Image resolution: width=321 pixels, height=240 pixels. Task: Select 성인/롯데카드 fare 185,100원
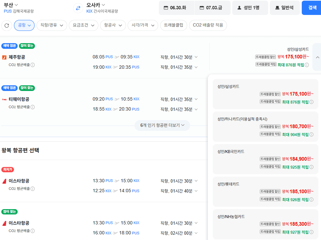click(x=265, y=192)
